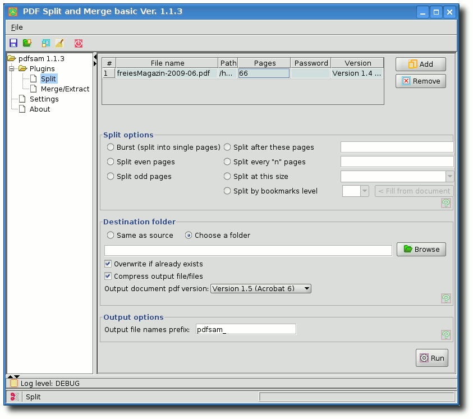Select Choose a folder destination

pos(189,235)
